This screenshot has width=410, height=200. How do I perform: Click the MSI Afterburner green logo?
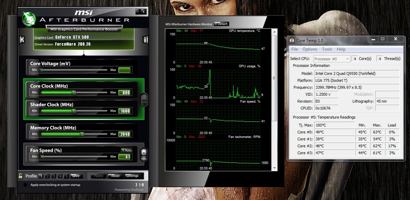pos(29,19)
